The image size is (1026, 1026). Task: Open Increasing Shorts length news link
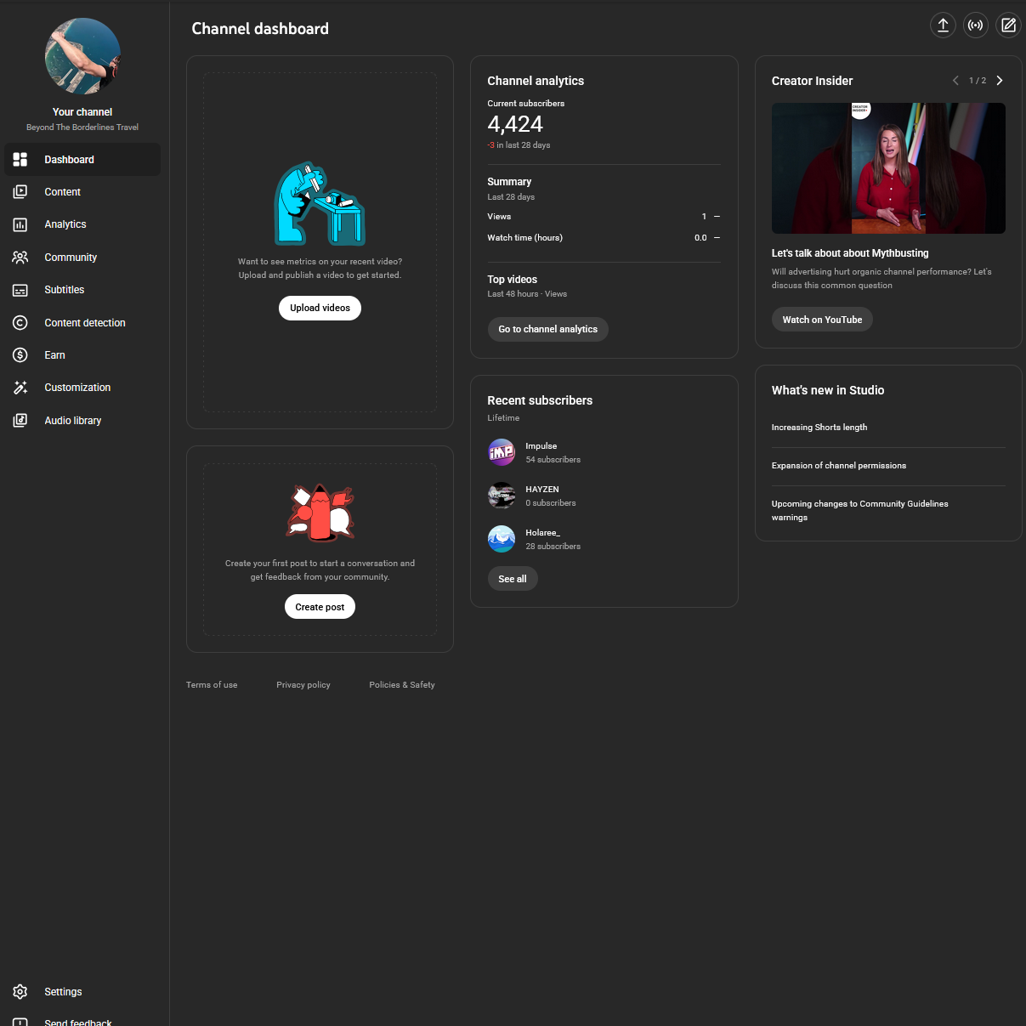click(819, 428)
